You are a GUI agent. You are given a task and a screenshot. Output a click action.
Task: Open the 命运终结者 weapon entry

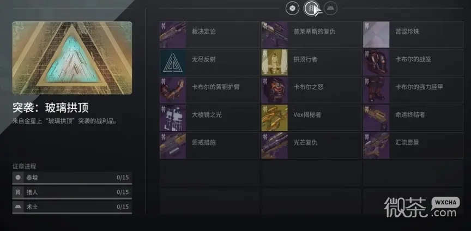(413, 118)
